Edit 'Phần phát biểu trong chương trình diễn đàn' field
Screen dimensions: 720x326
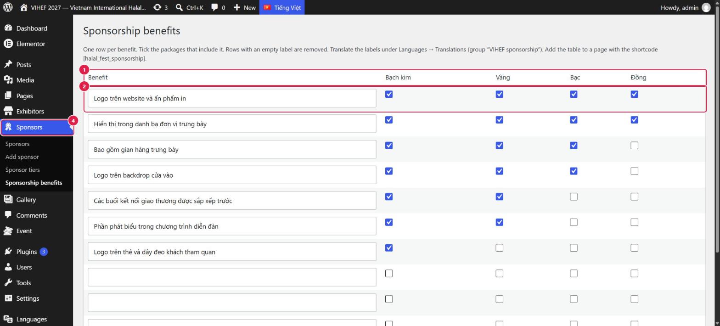coord(232,226)
